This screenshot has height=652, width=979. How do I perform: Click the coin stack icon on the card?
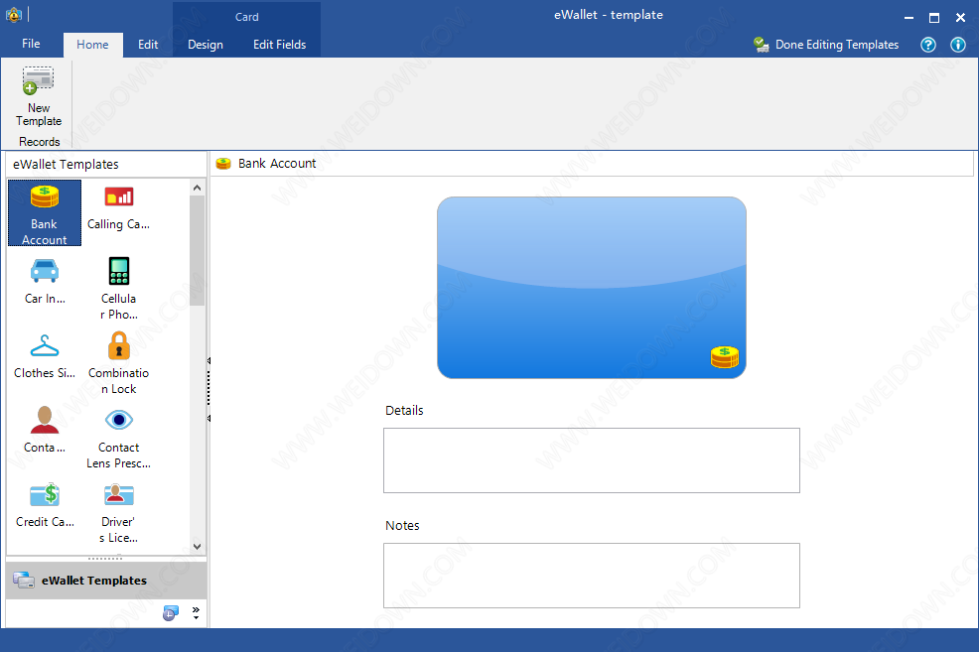pyautogui.click(x=724, y=357)
